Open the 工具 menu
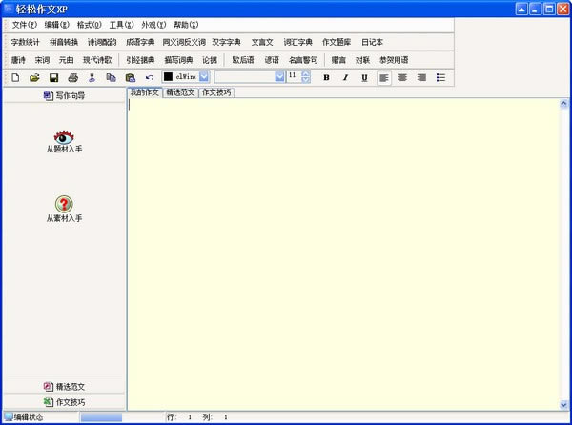572x425 pixels. 121,24
